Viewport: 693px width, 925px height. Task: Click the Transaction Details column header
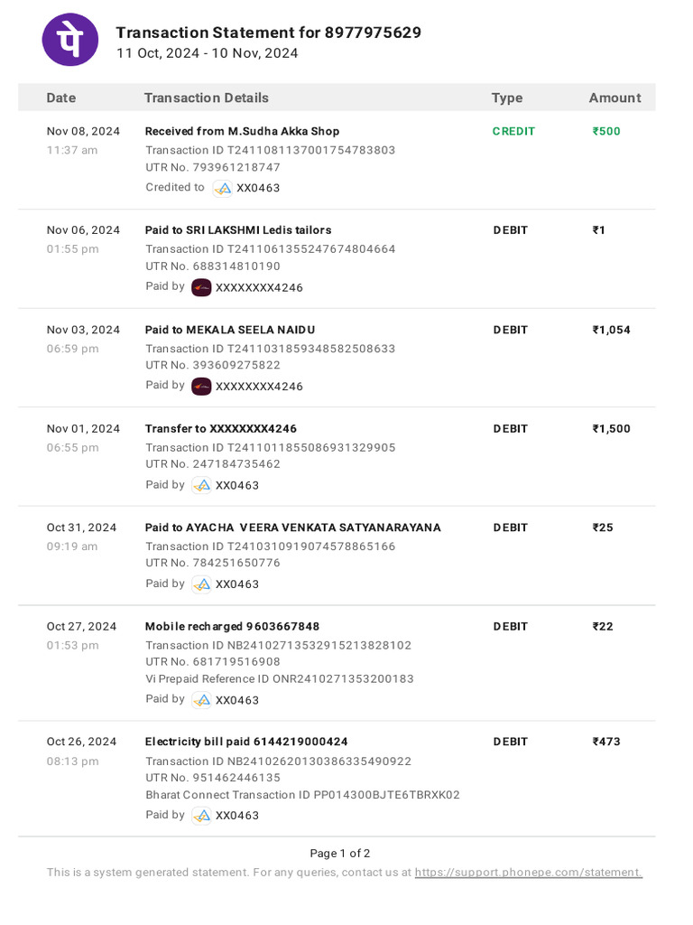tap(206, 98)
